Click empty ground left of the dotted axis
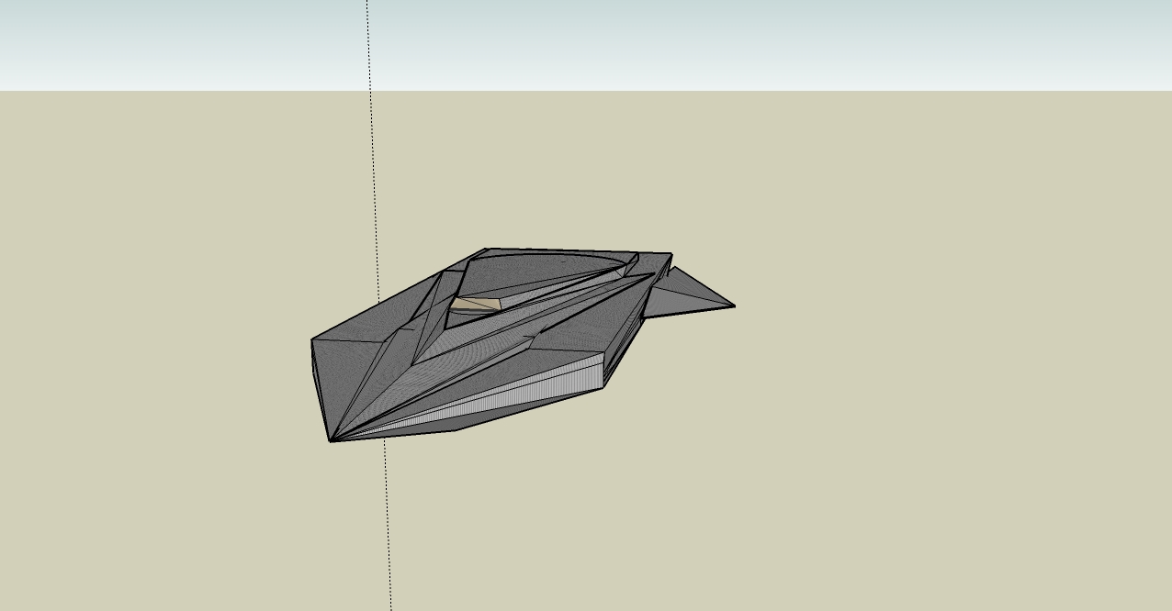The height and width of the screenshot is (611, 1172). click(184, 367)
